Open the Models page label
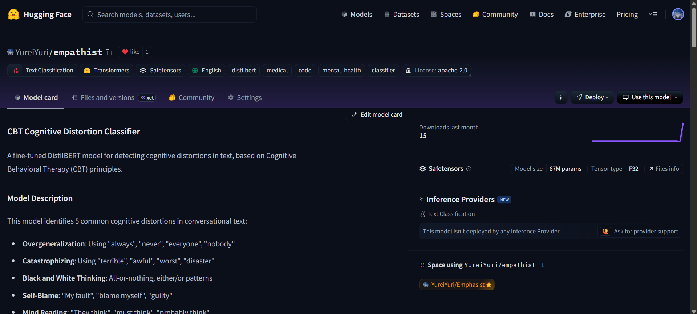The height and width of the screenshot is (314, 697). 361,15
